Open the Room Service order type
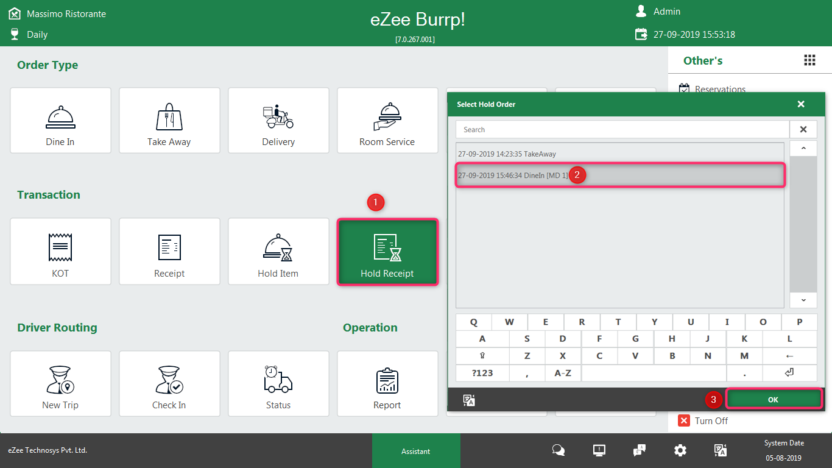 (387, 120)
